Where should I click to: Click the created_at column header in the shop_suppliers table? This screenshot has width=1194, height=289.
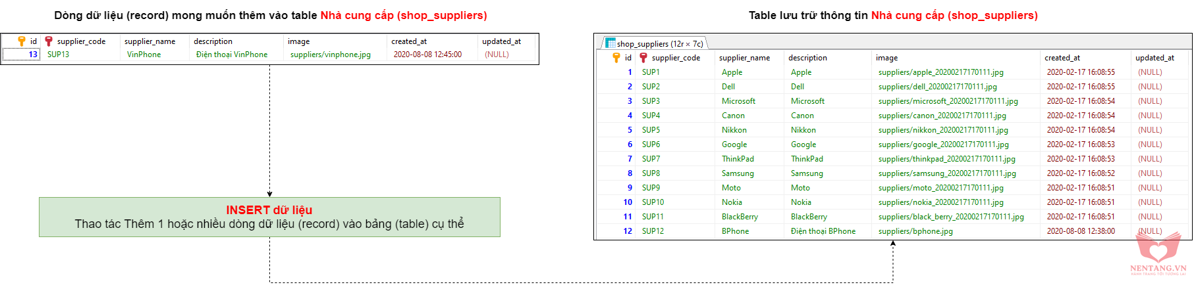pos(1062,58)
